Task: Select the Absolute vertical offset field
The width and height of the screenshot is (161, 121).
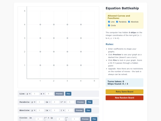Action: 69,110
